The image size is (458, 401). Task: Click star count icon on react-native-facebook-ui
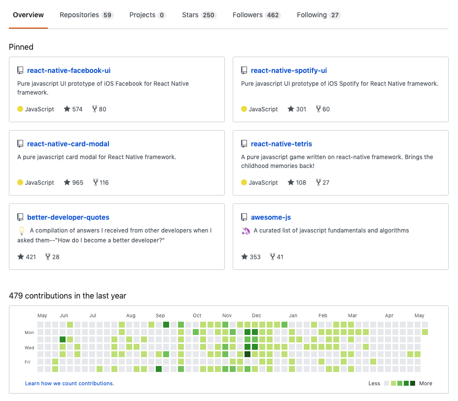pos(67,109)
